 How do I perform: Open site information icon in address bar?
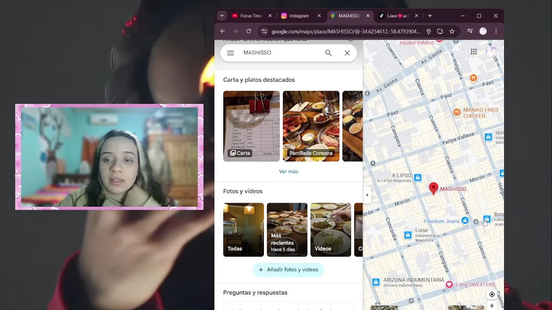click(x=264, y=31)
